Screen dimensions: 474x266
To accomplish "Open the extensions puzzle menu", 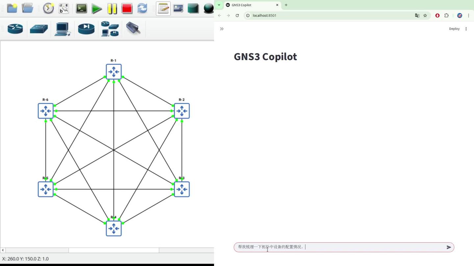I will tap(446, 15).
